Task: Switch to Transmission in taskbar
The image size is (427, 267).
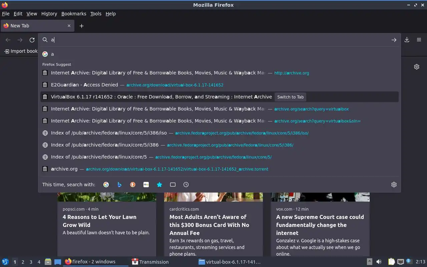Action: point(162,262)
